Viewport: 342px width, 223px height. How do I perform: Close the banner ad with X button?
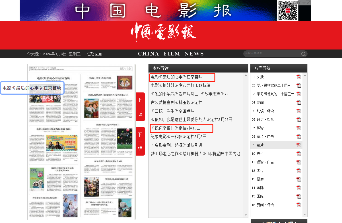coord(308,3)
